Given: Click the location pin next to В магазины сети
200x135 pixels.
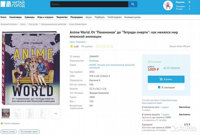Looking at the screenshot, I should tap(161, 107).
